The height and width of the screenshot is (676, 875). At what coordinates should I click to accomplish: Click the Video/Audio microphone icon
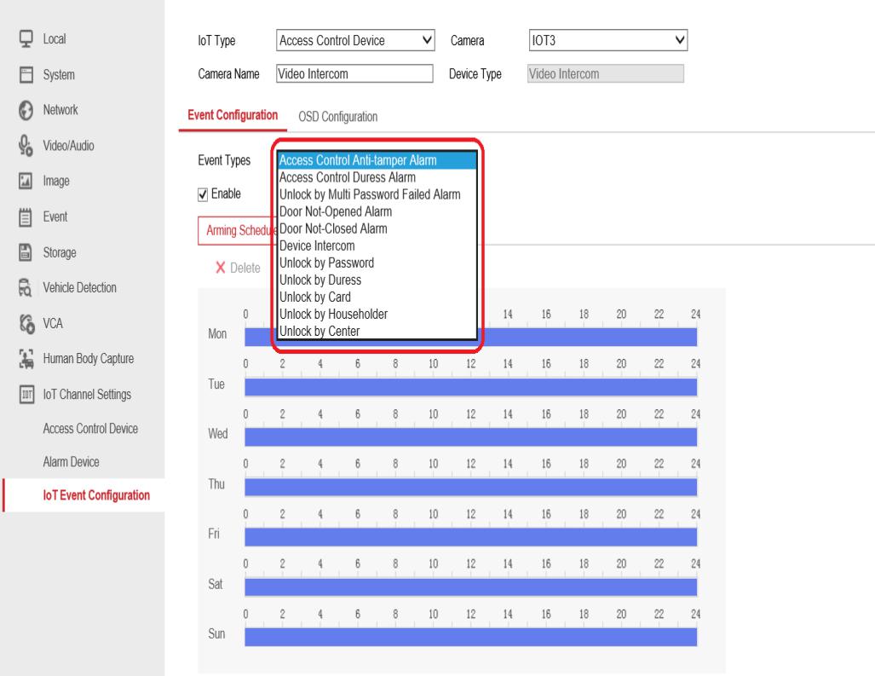coord(26,146)
